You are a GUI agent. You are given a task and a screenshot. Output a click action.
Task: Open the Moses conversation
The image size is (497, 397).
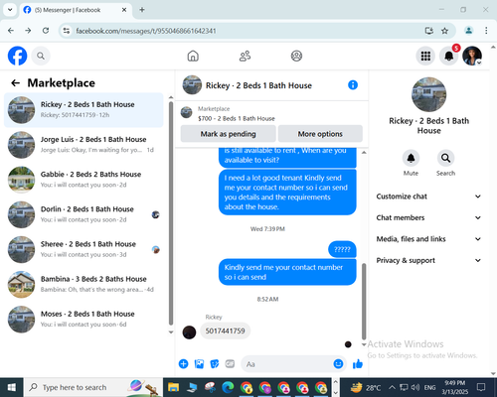point(83,320)
